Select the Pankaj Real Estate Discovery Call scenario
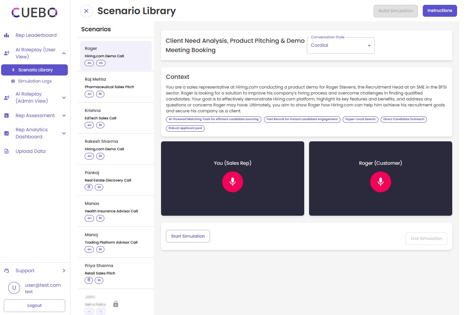469x315 pixels. [x=116, y=180]
